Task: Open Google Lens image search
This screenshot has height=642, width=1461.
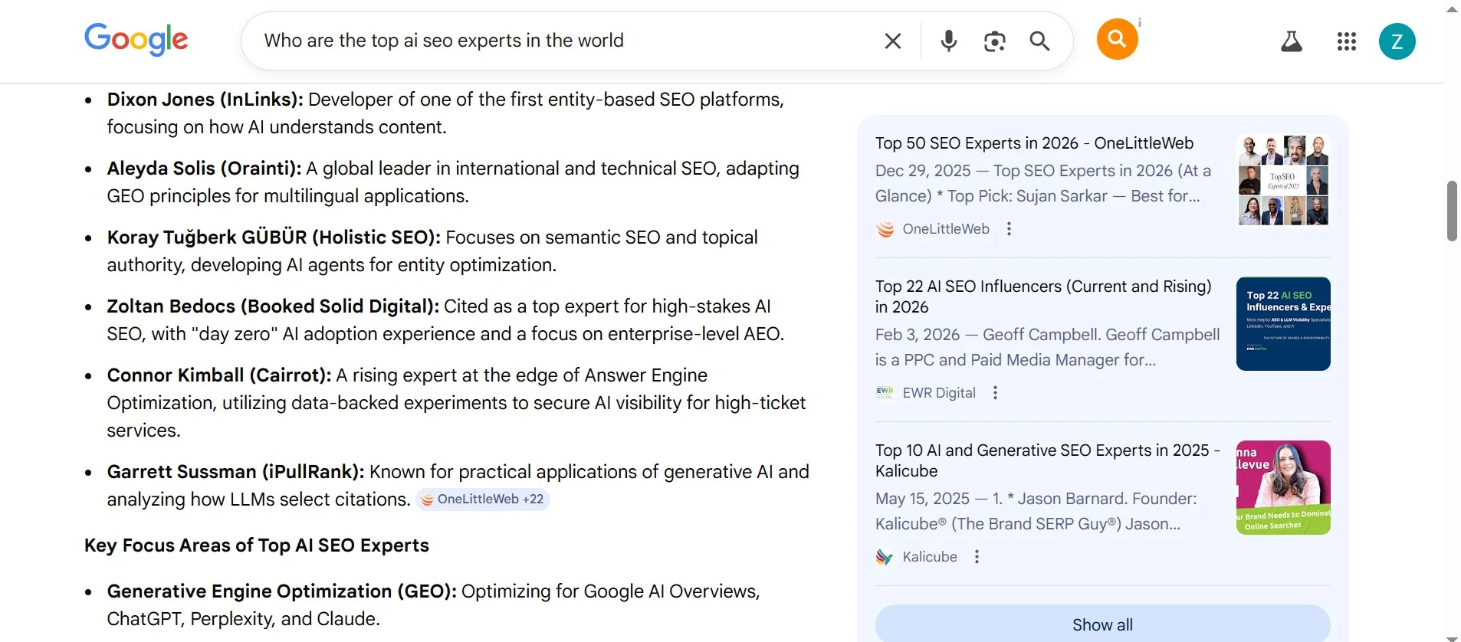Action: (994, 41)
